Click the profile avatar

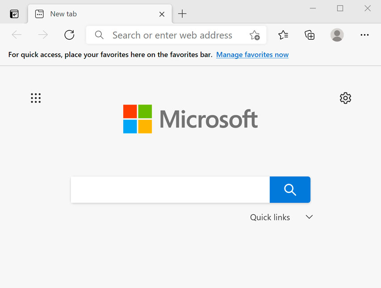(337, 35)
